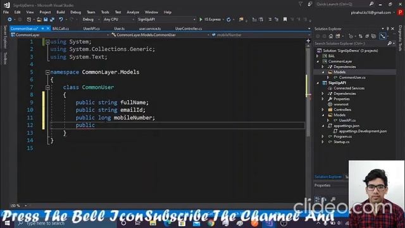Open the Any CPU platform dropdown
Image resolution: width=405 pixels, height=228 pixels.
click(118, 20)
